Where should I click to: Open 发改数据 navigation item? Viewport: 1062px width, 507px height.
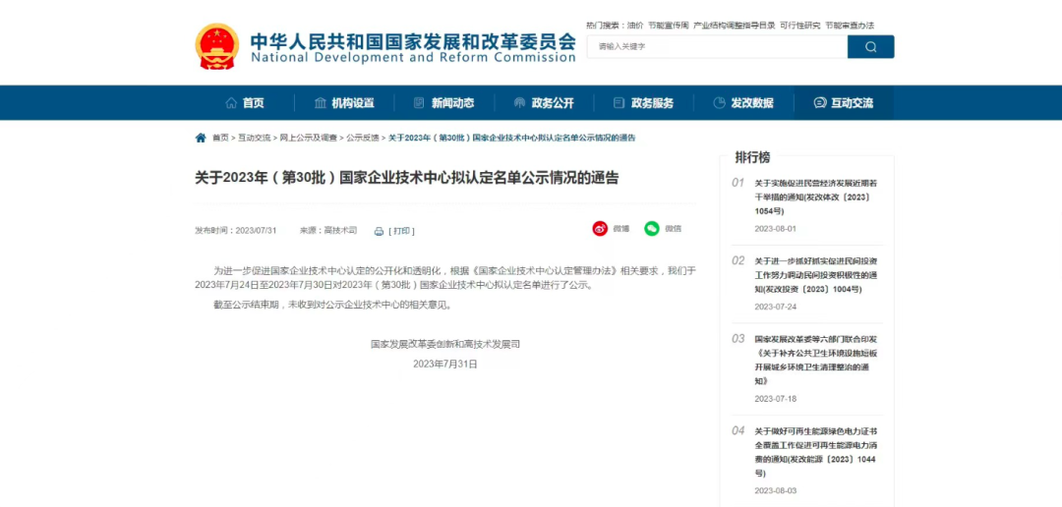click(x=743, y=103)
